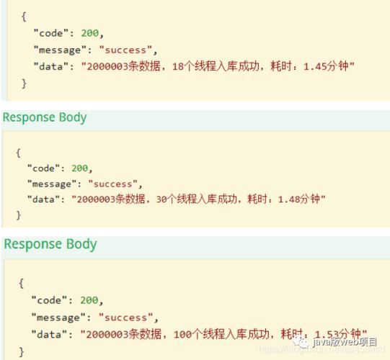Image resolution: width=390 pixels, height=360 pixels.
Task: Click opening brace of first JSON block
Action: point(24,17)
